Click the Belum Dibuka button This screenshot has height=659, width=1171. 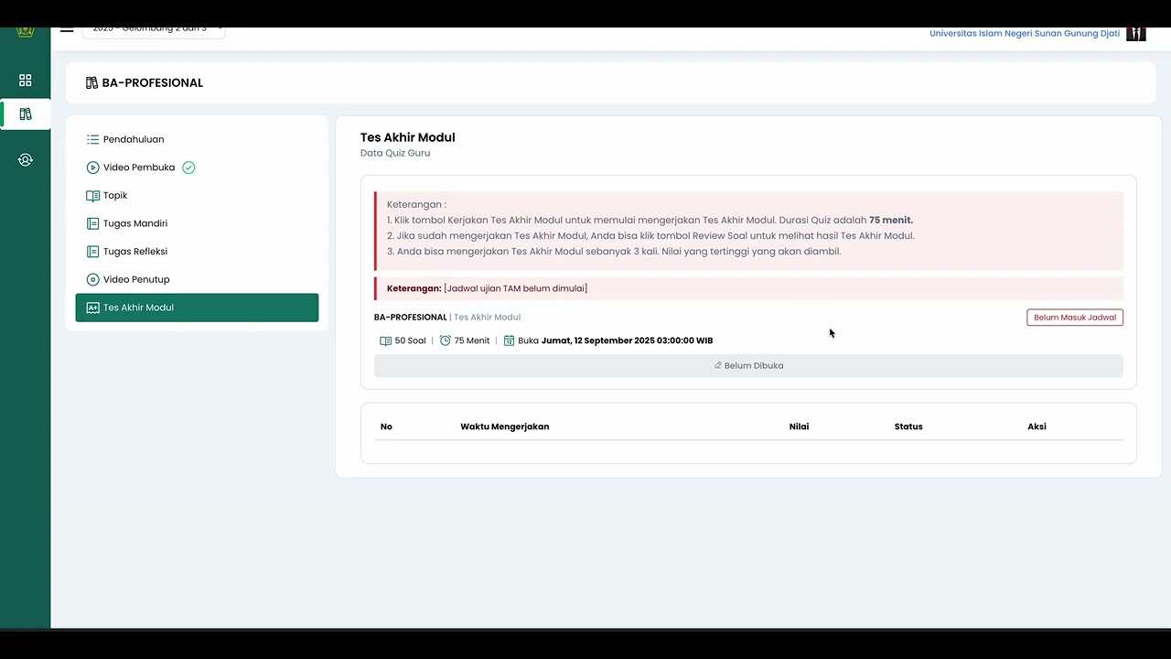748,365
